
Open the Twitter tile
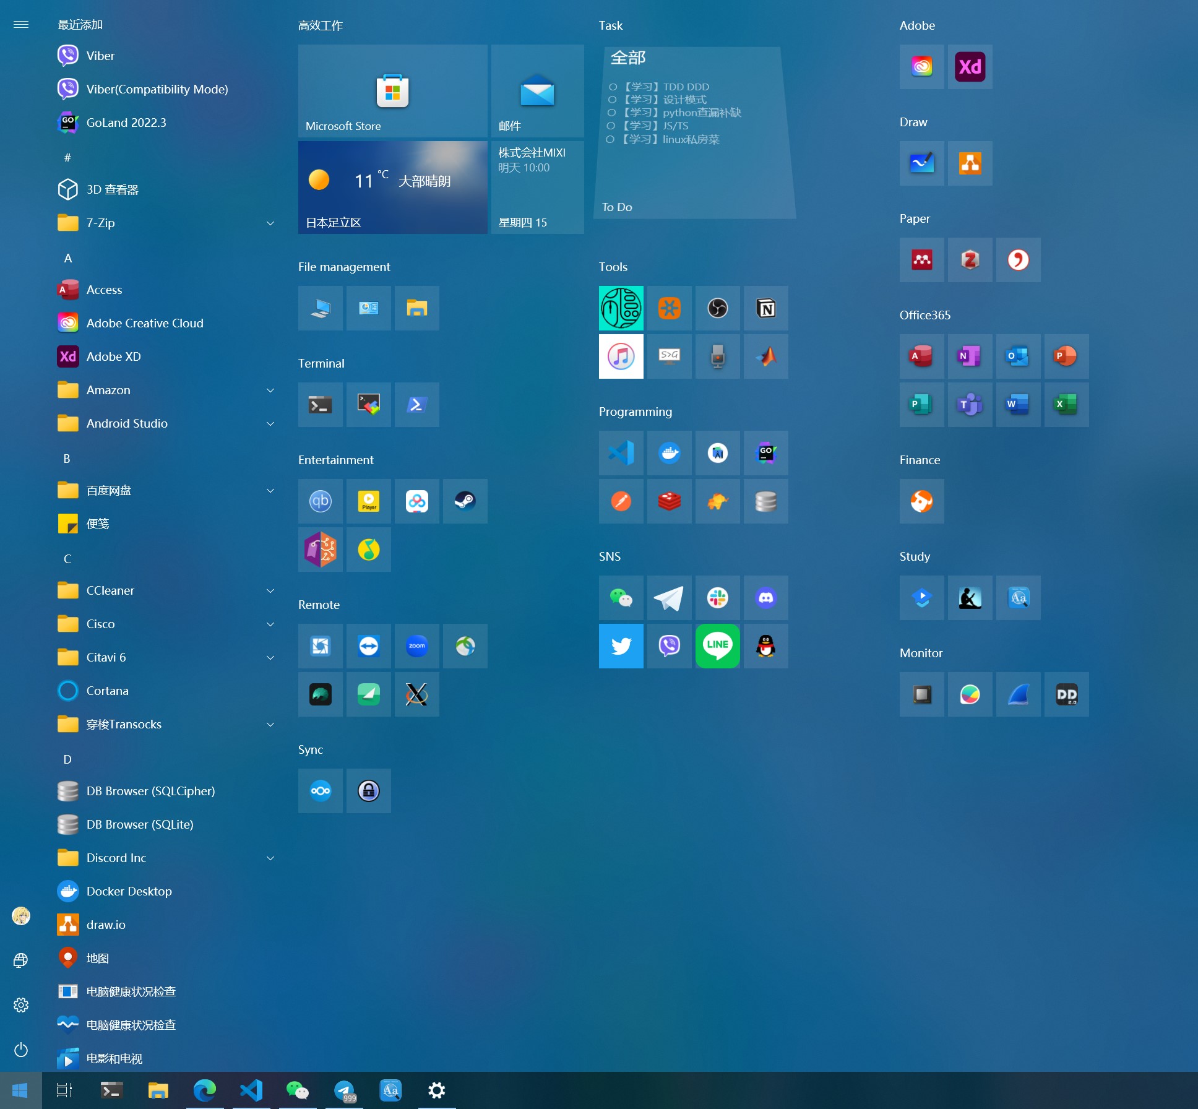[x=621, y=646]
